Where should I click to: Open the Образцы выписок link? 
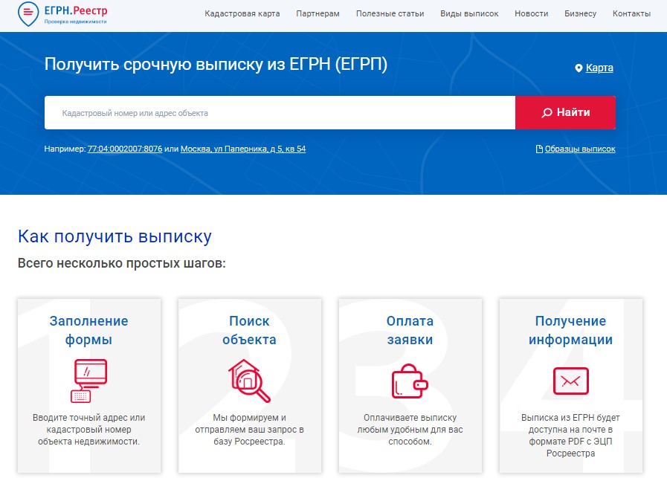click(x=581, y=149)
